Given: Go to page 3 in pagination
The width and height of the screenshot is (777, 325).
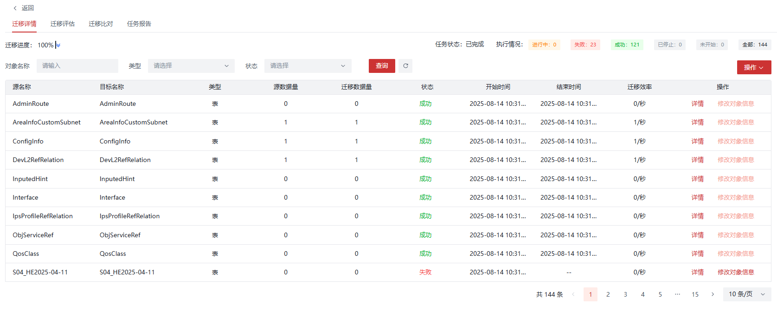Looking at the screenshot, I should click(x=625, y=294).
